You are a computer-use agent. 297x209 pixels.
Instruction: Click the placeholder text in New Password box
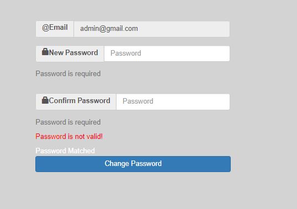click(126, 53)
